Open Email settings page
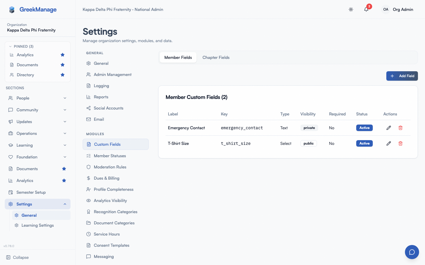Screen dimensions: 425x265 [116, 119]
